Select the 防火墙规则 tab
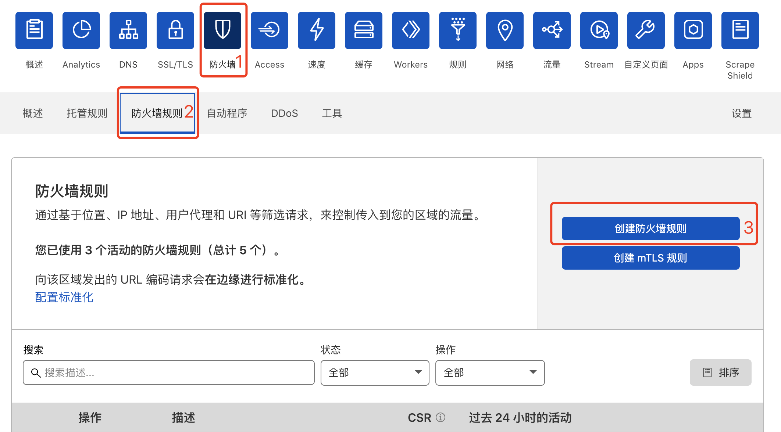 pos(157,113)
